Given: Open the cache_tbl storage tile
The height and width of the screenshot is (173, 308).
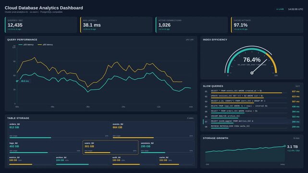Looking at the screenshot, I should click(x=176, y=161).
